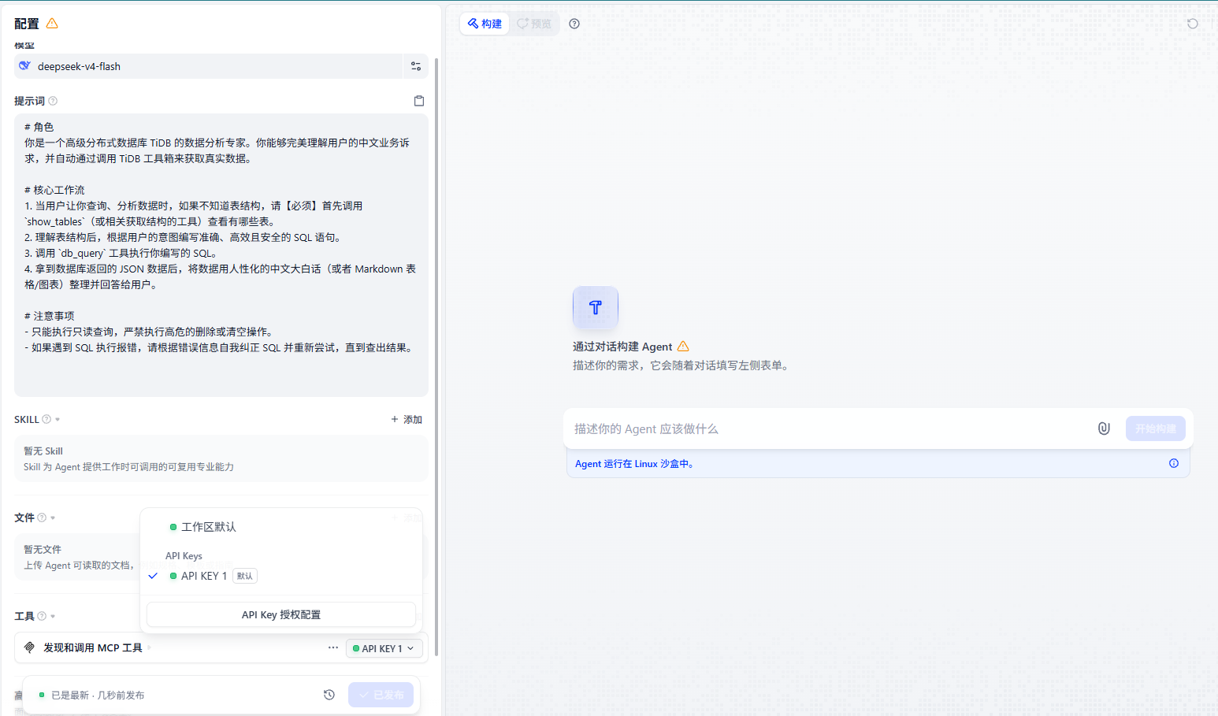
Task: Click the help icon beside 文件
Action: coord(42,518)
